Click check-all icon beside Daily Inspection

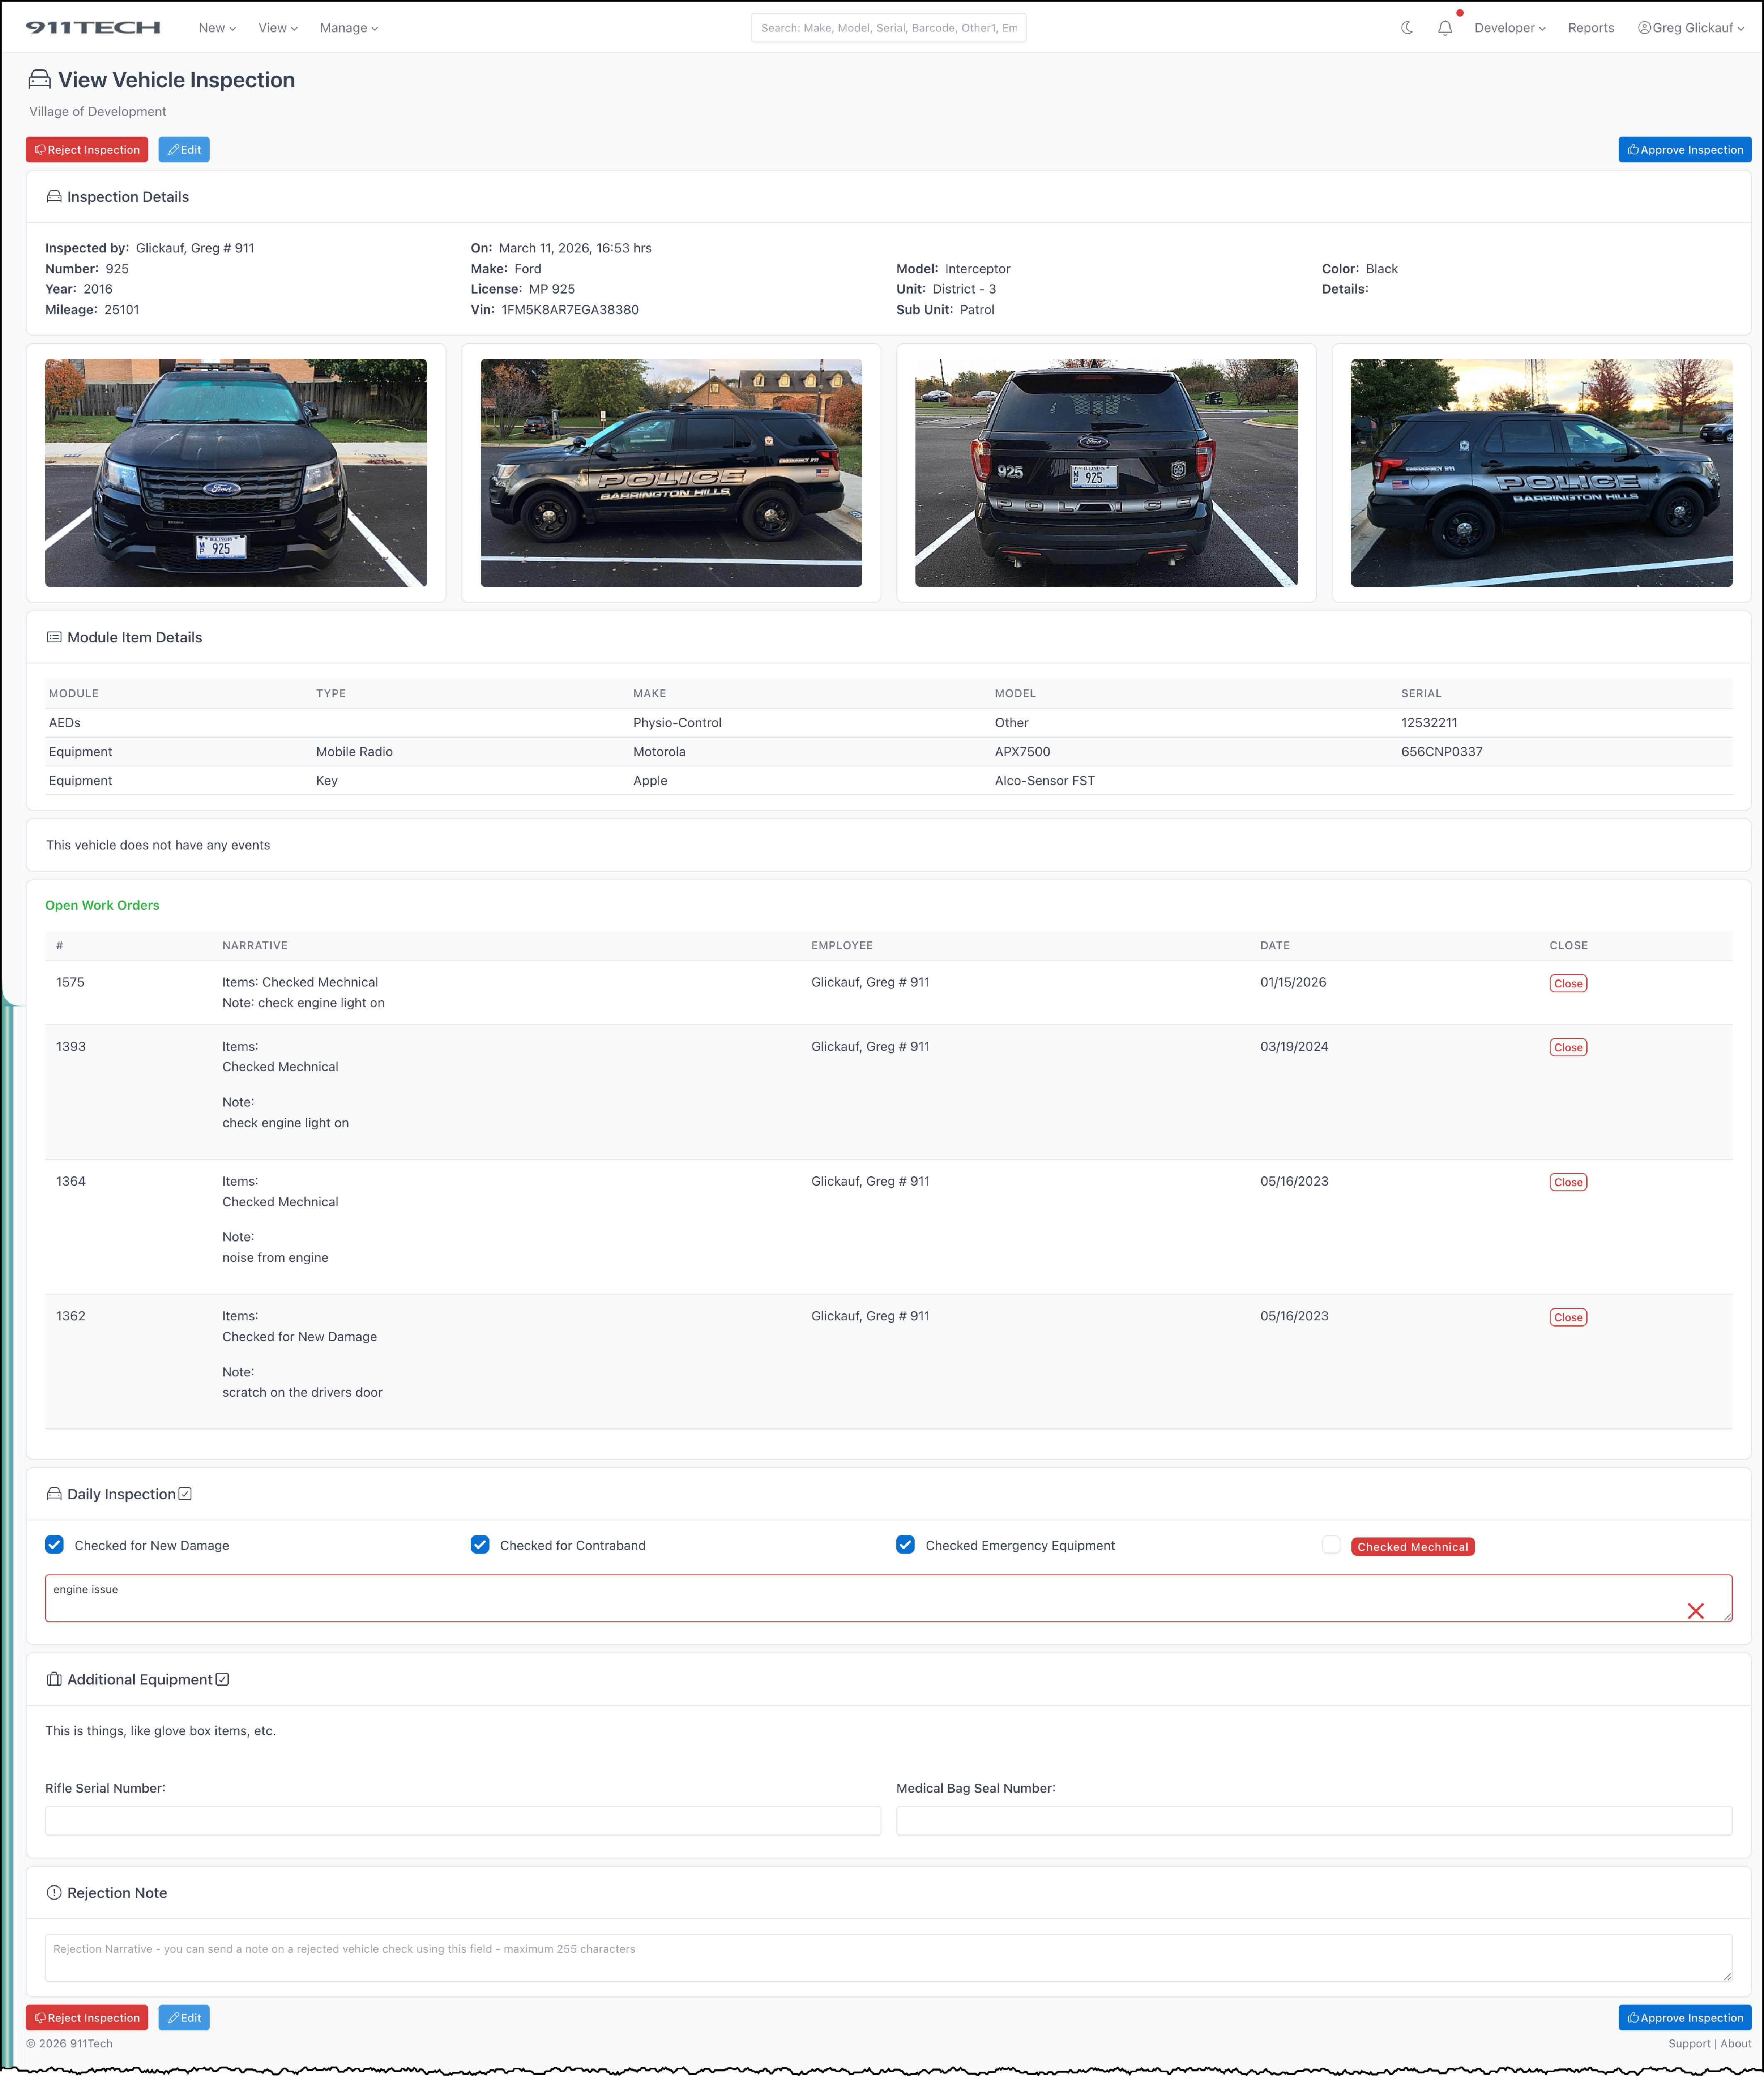(185, 1494)
